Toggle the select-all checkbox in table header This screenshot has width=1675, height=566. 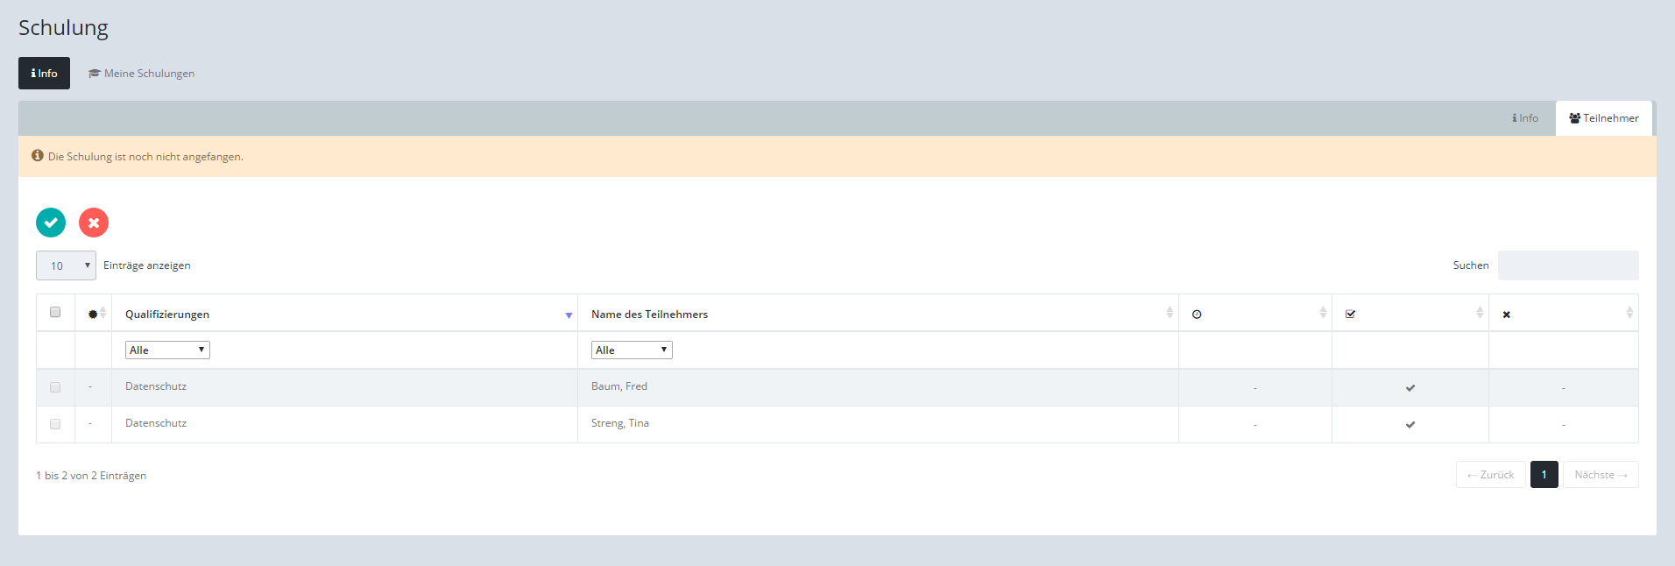click(x=55, y=312)
